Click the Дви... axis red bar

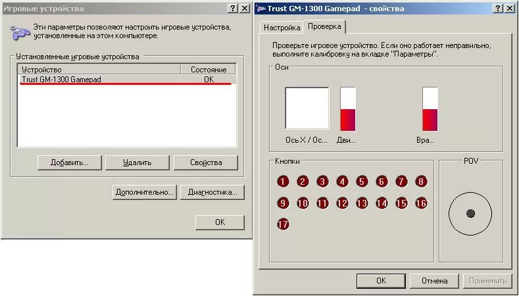[347, 120]
